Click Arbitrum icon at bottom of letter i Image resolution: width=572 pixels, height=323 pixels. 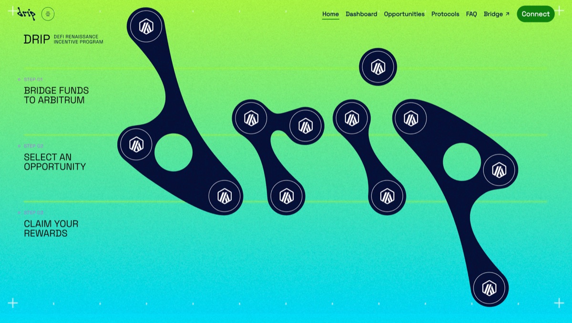[387, 196]
